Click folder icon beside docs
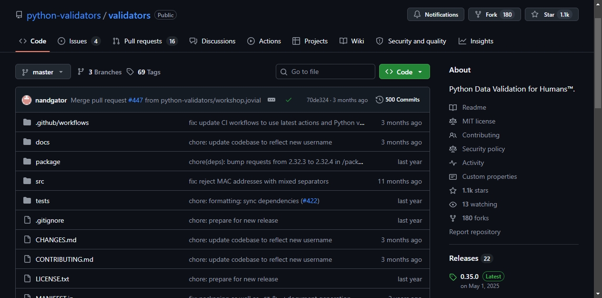 [27, 142]
